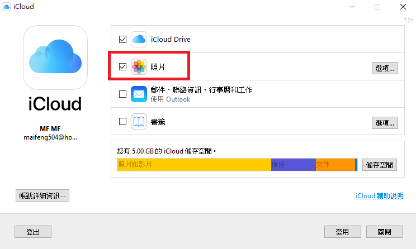Click the 郵件、聯絡資訊、行事曆和工作 label
416x249 pixels.
point(202,90)
